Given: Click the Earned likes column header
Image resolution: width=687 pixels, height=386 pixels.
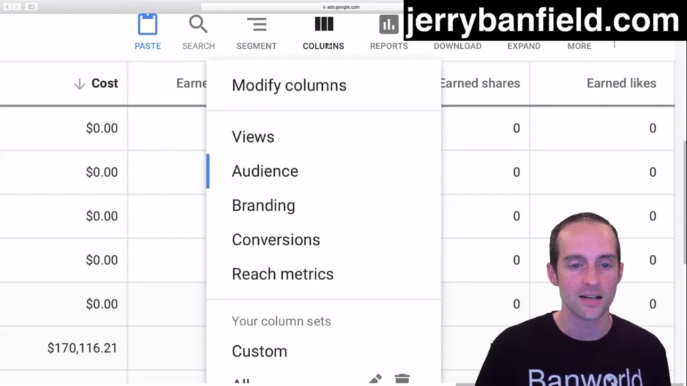Looking at the screenshot, I should [621, 83].
